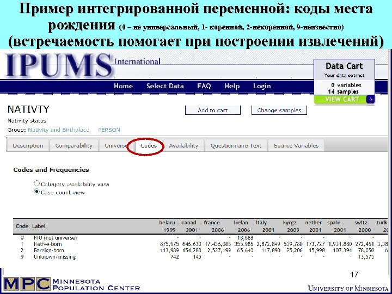The height and width of the screenshot is (294, 392).
Task: Click the Native-born row label
Action: [x=48, y=244]
